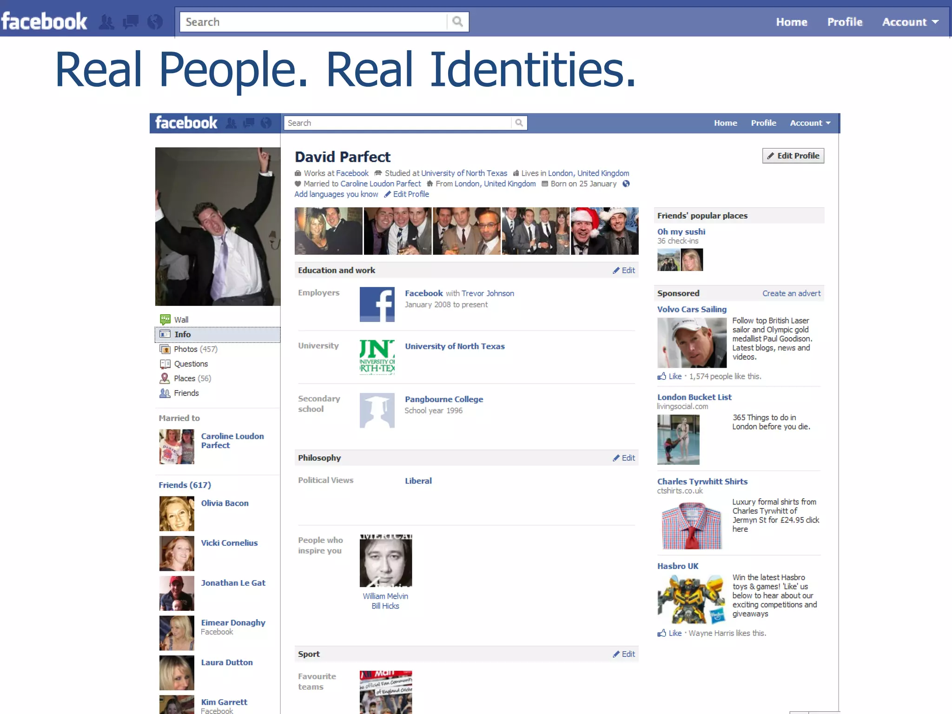Screen dimensions: 952x714
Task: Open Santa hat photo in photo strip
Action: (x=605, y=231)
